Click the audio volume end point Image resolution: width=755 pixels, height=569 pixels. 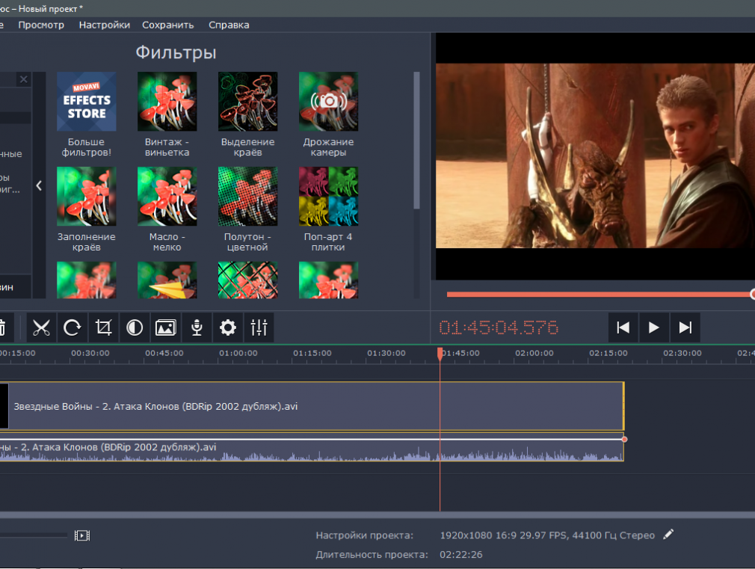[624, 440]
